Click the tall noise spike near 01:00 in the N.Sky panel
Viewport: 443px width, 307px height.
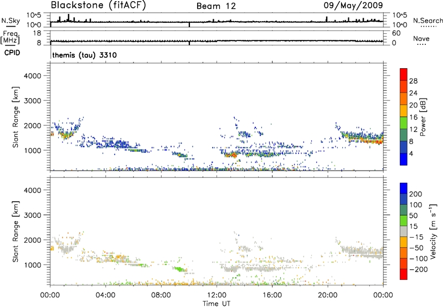[x=68, y=18]
